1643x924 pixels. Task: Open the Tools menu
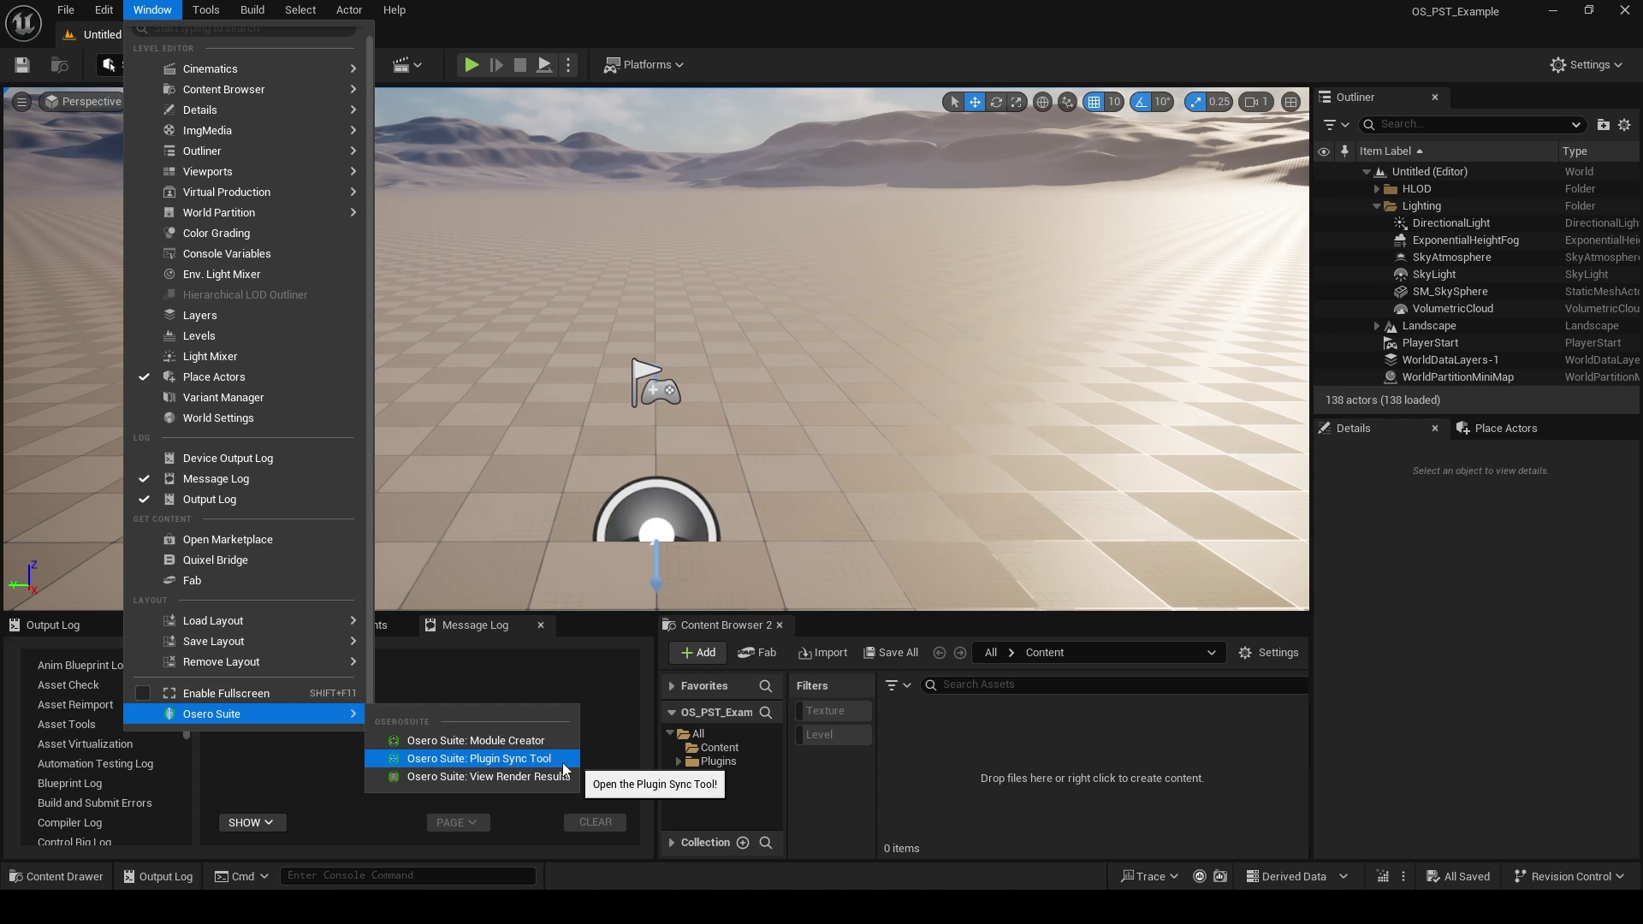205,10
